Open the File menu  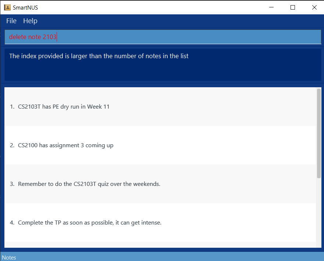click(11, 21)
